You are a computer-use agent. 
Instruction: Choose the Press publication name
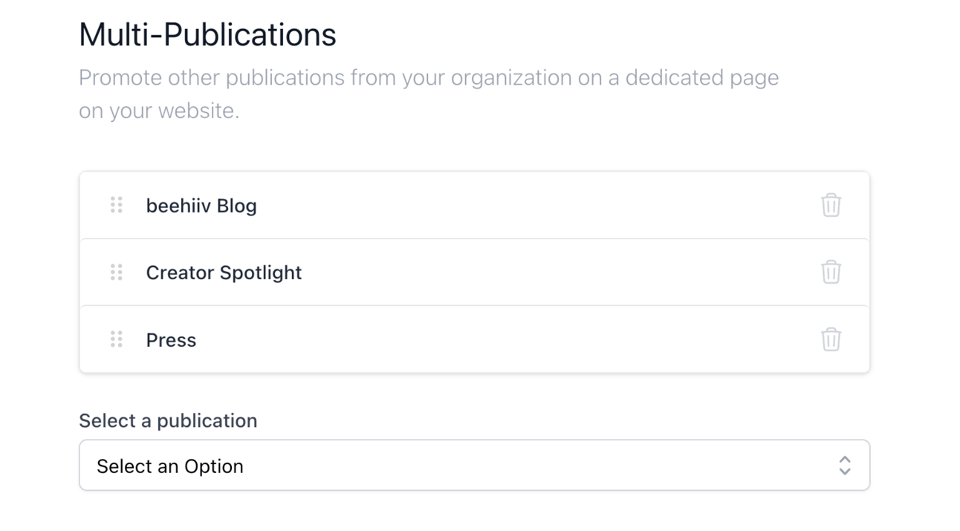click(171, 340)
